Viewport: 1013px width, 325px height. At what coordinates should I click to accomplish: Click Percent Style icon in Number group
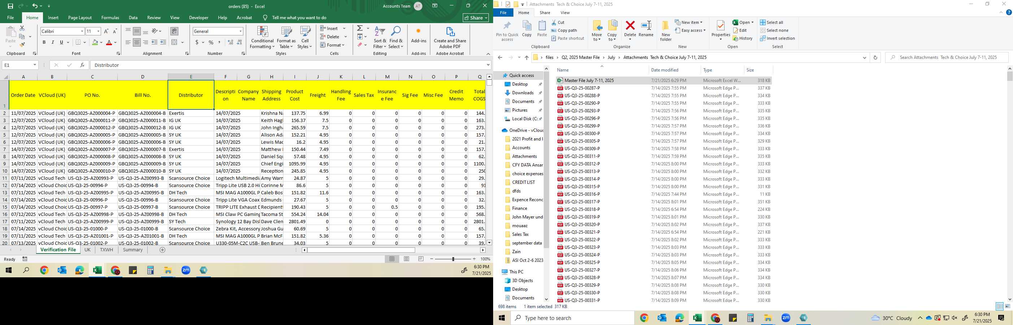[211, 43]
